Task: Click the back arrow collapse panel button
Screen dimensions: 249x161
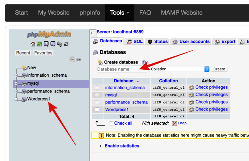Action: (x=93, y=33)
